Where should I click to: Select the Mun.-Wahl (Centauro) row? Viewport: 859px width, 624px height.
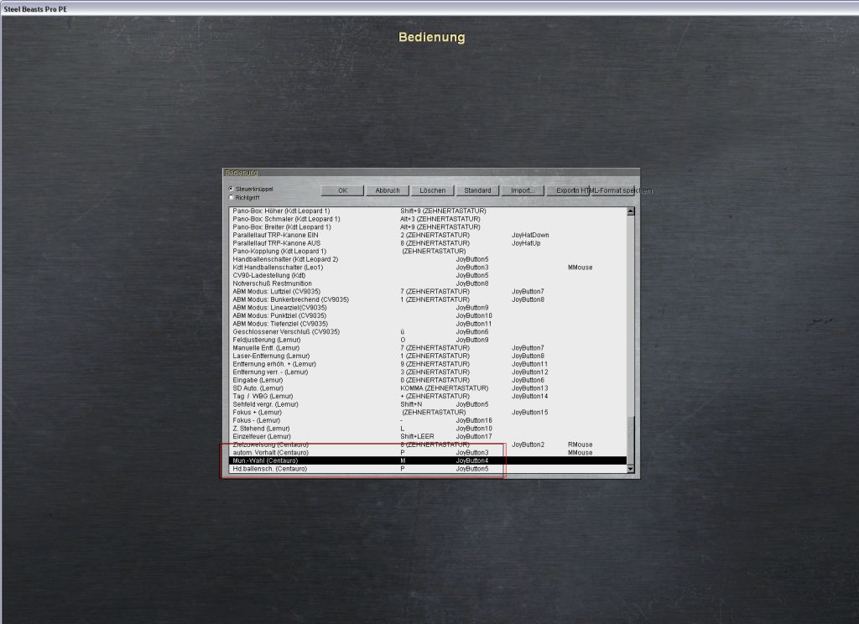[x=264, y=460]
